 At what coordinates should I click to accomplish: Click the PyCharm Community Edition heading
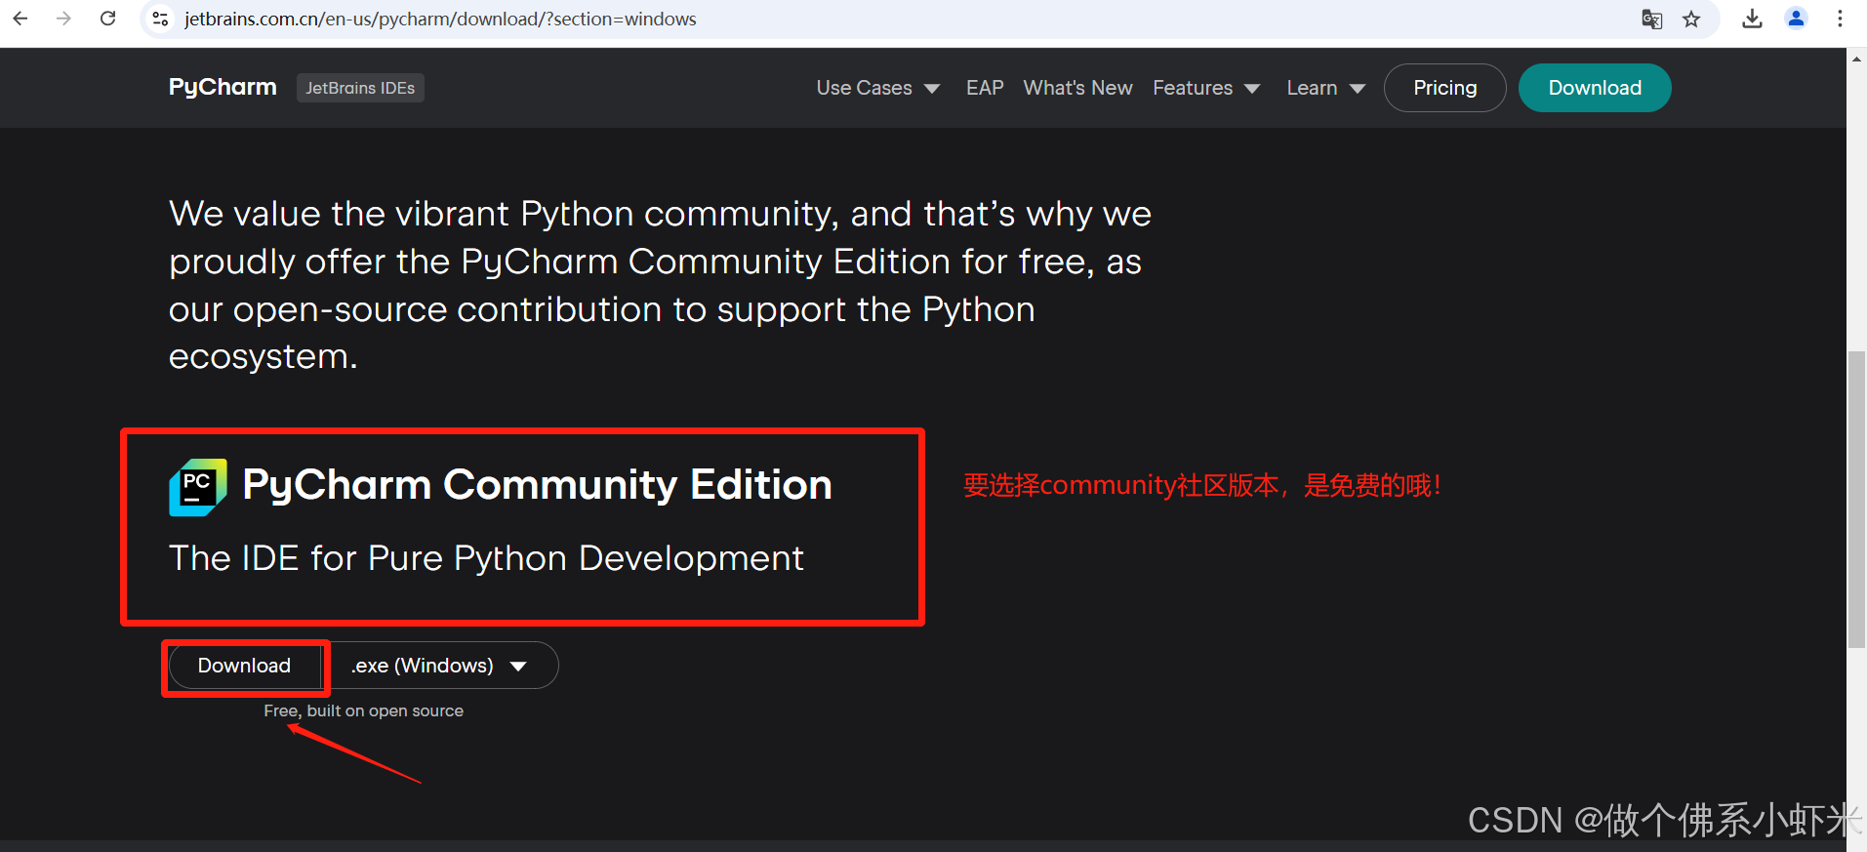coord(537,485)
